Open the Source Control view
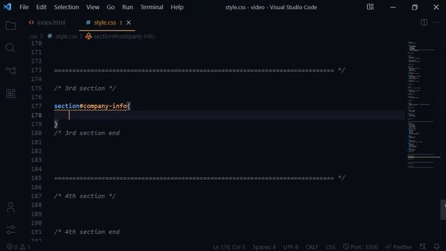The height and width of the screenshot is (251, 446). tap(11, 70)
